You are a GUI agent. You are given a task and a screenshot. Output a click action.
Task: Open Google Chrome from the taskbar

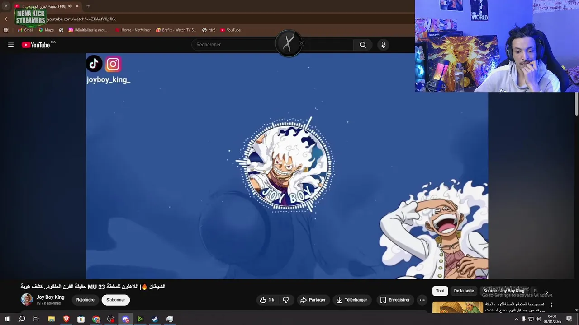pyautogui.click(x=96, y=319)
